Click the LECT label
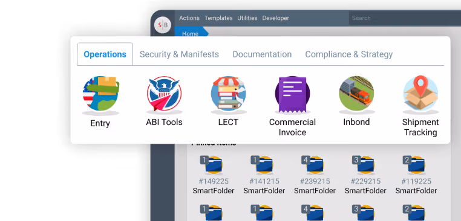 tap(228, 122)
